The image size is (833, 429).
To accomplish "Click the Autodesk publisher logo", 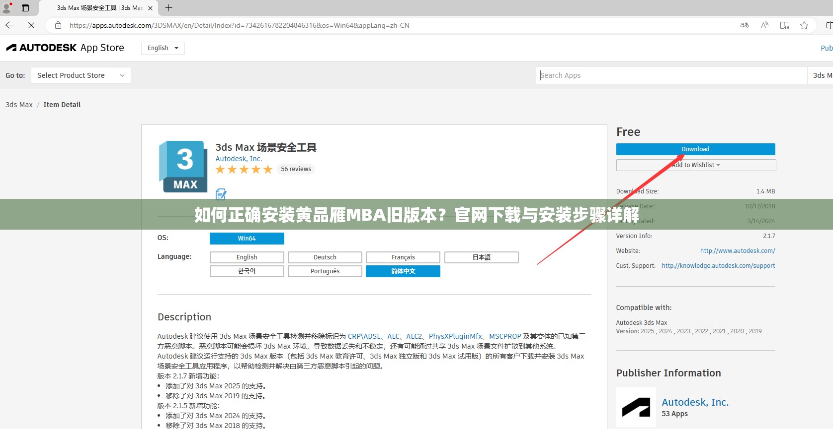I will click(636, 407).
